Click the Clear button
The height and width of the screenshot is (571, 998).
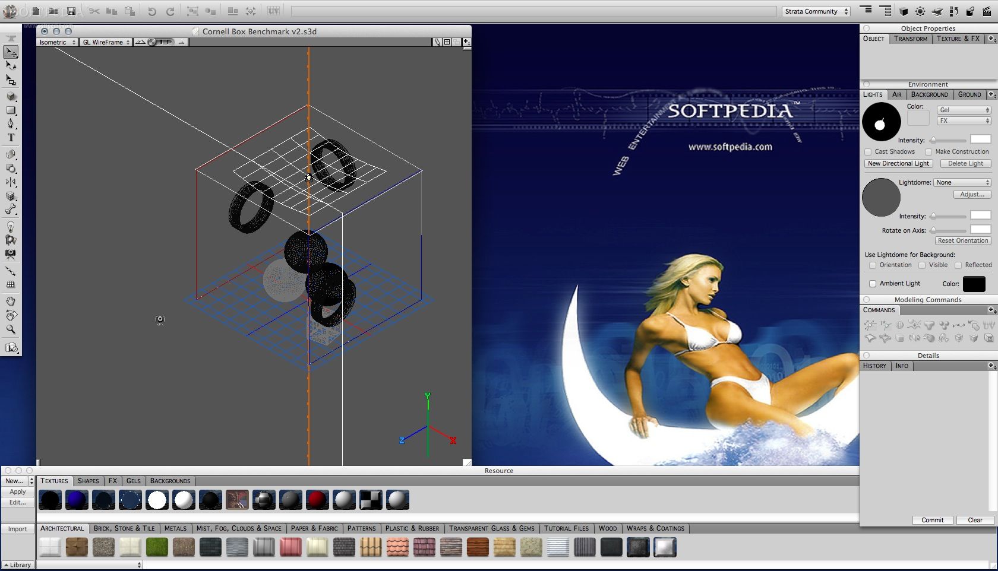point(975,520)
